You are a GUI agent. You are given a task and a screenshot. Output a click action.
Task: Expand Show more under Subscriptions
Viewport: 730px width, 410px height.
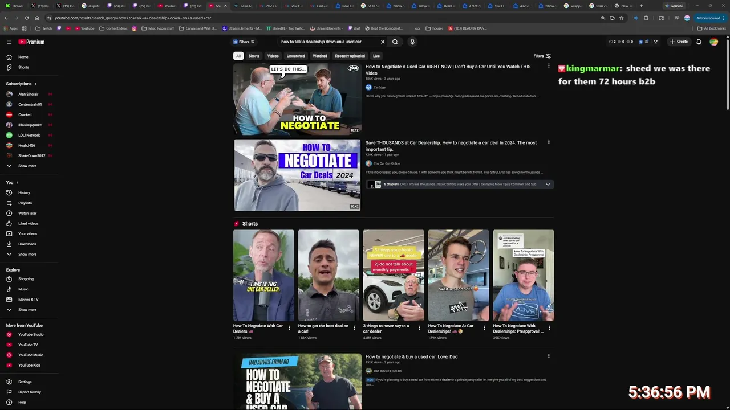[x=29, y=166]
